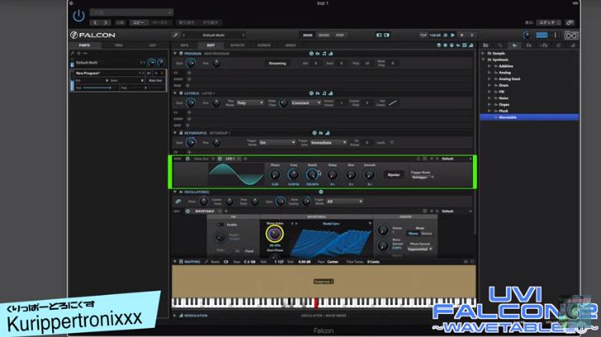Click host link chain icon top right
The height and width of the screenshot is (337, 601).
click(570, 22)
